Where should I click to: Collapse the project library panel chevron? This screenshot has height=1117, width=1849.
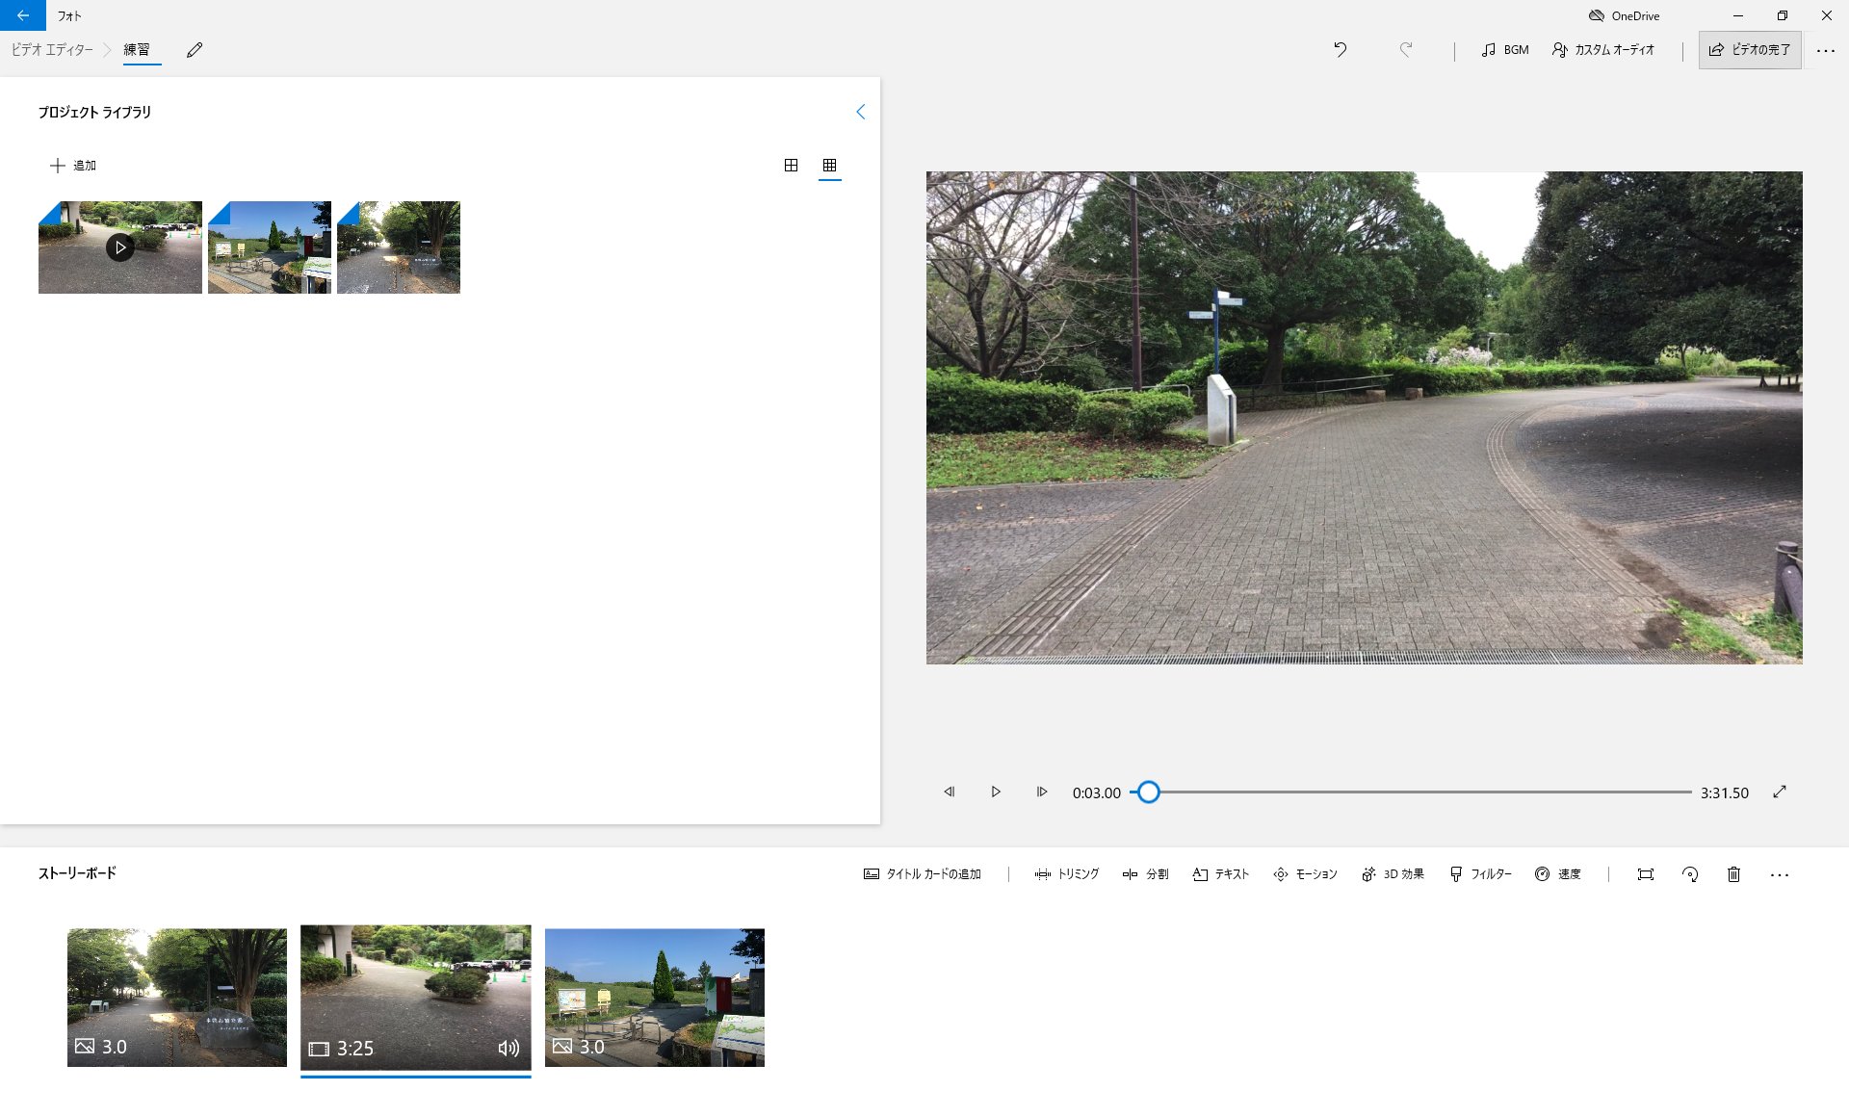click(x=861, y=112)
